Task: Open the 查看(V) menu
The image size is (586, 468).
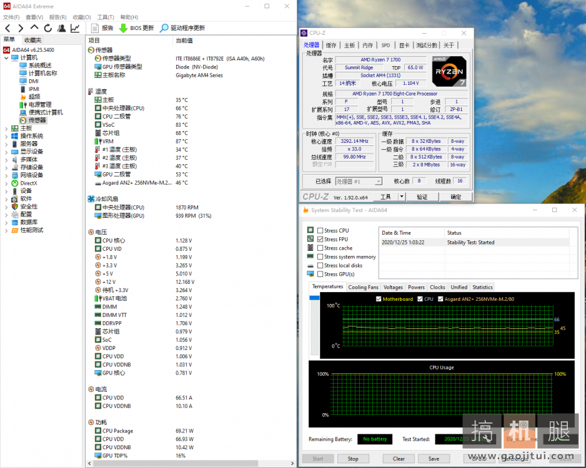Action: tap(34, 17)
